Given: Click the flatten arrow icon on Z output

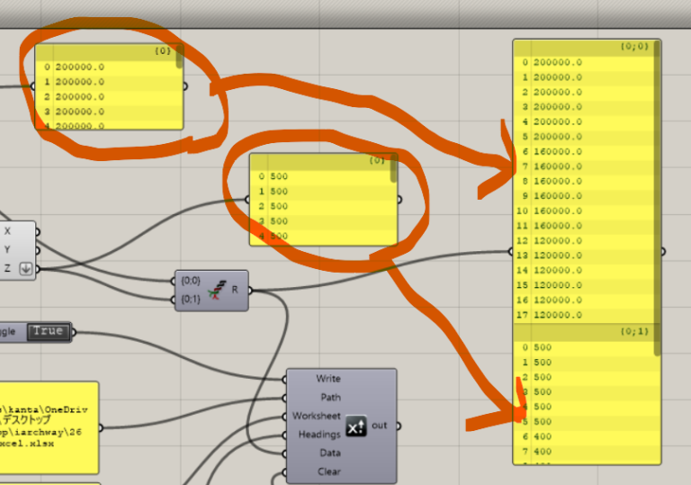Looking at the screenshot, I should coord(26,268).
